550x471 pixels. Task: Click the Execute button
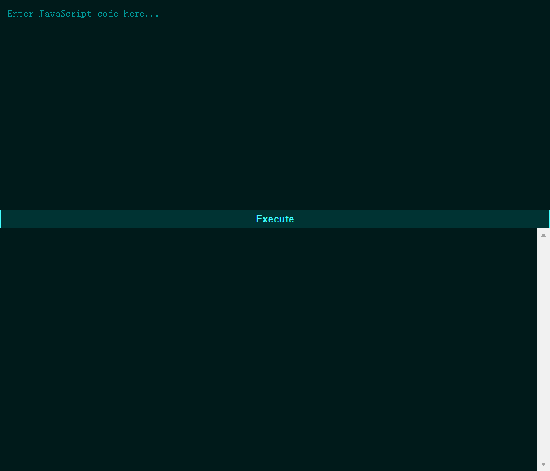[x=275, y=219]
